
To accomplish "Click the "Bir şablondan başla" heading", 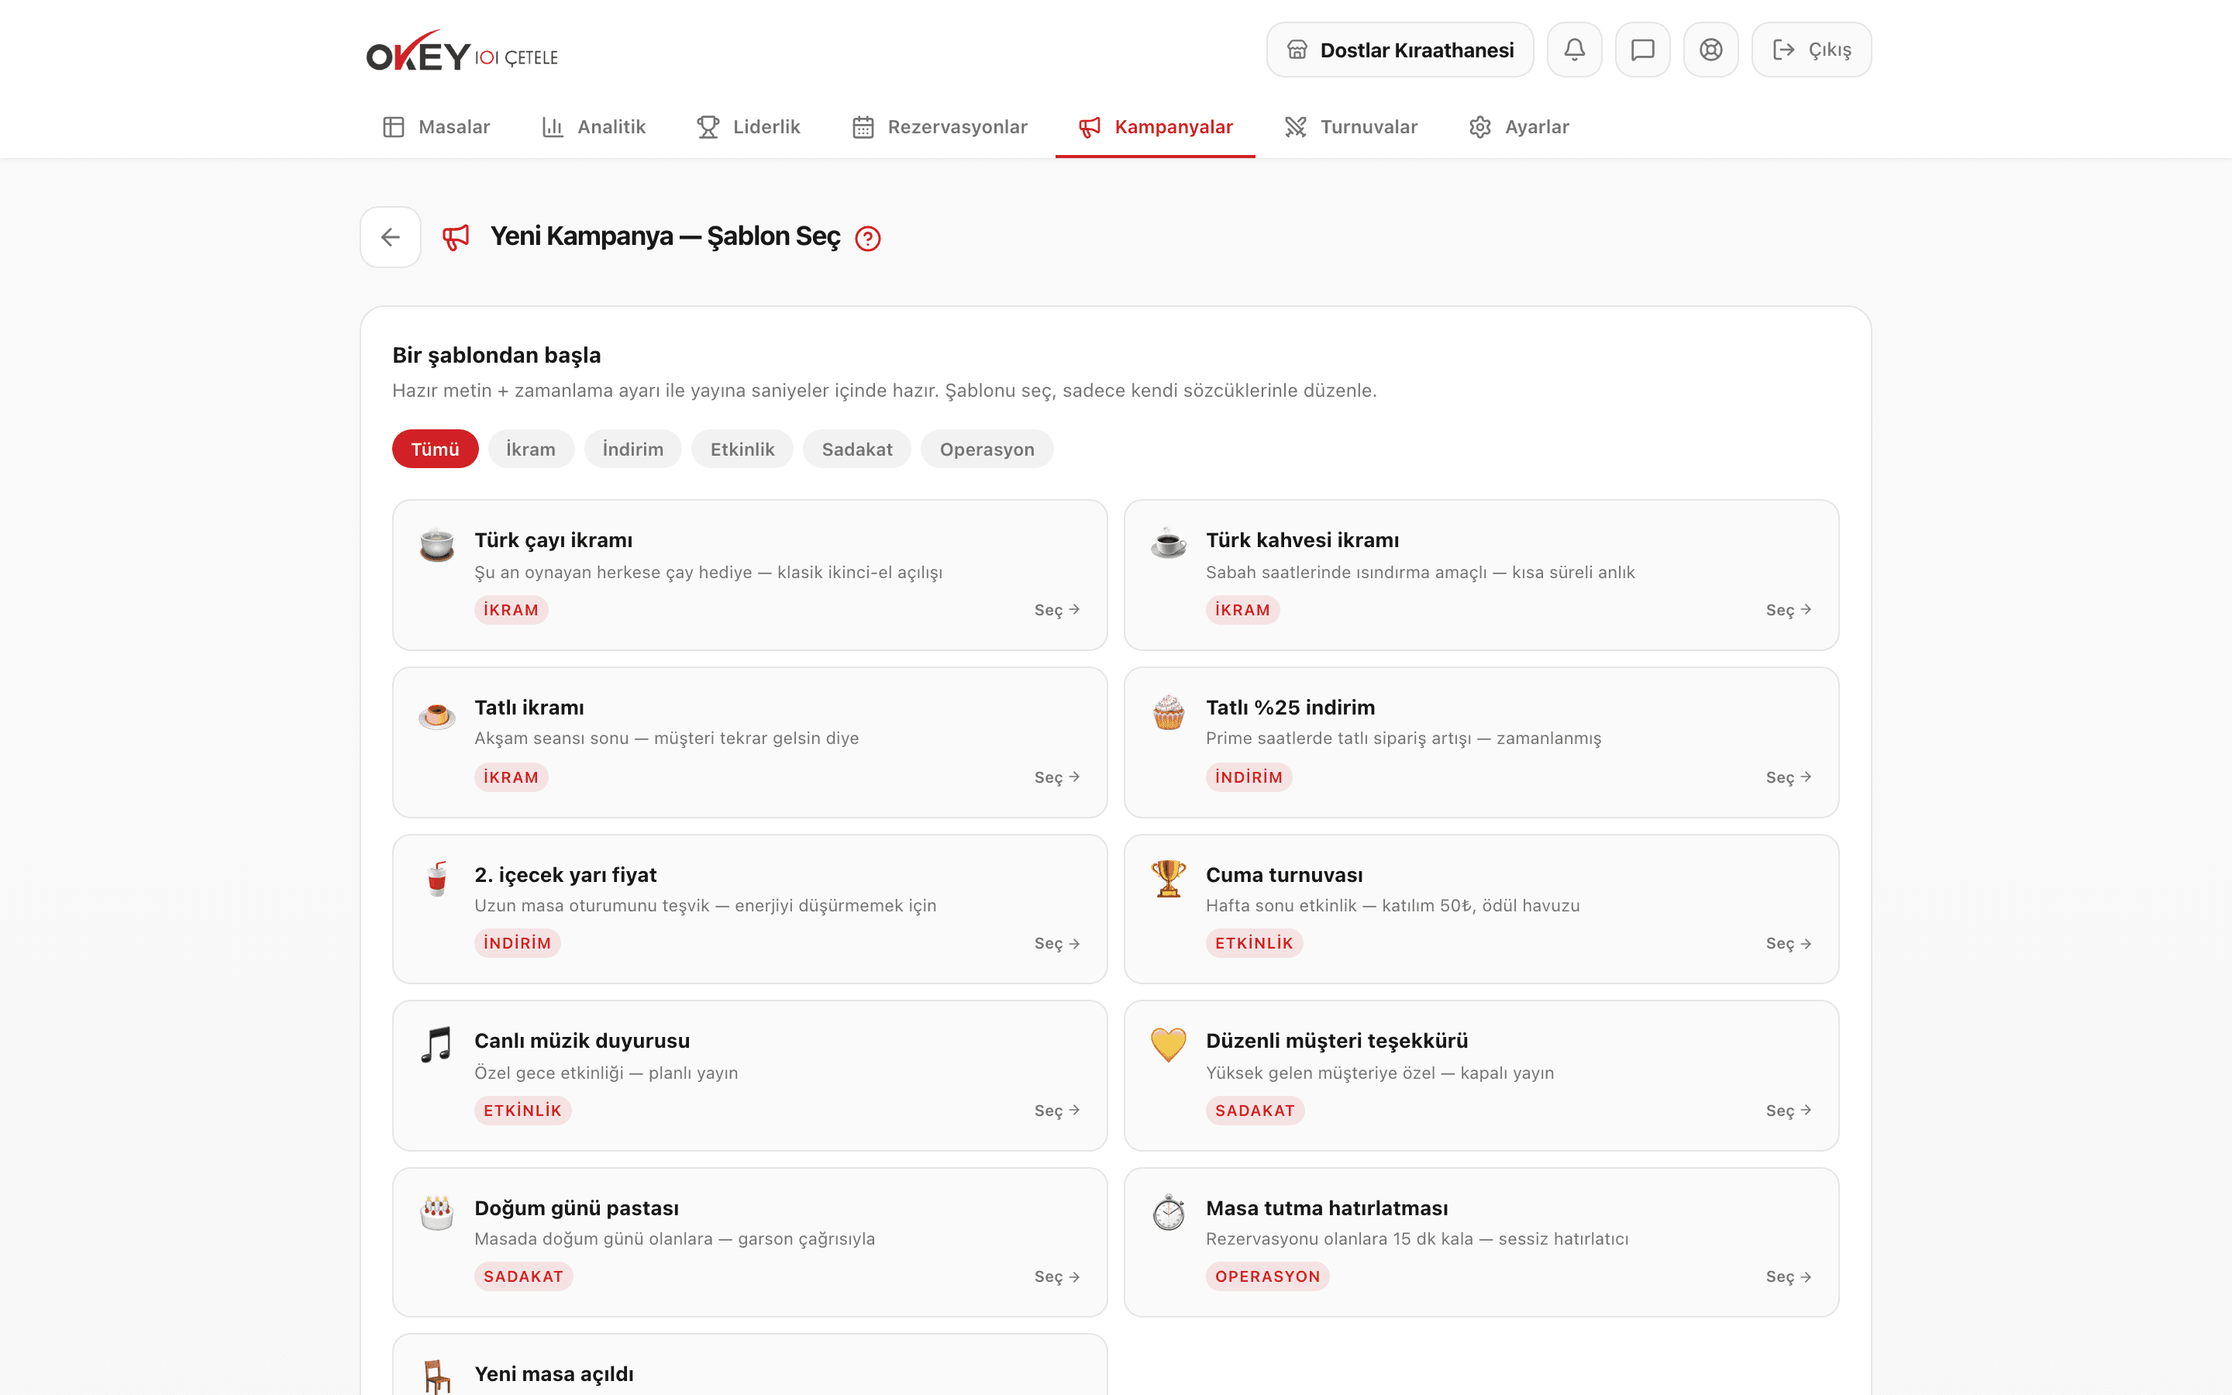I will pyautogui.click(x=496, y=355).
